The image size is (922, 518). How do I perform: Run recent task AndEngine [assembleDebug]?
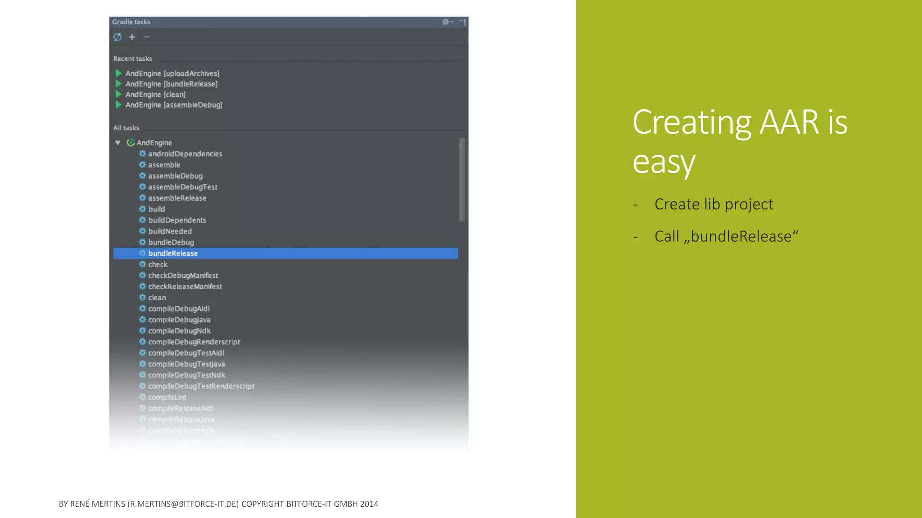point(169,105)
